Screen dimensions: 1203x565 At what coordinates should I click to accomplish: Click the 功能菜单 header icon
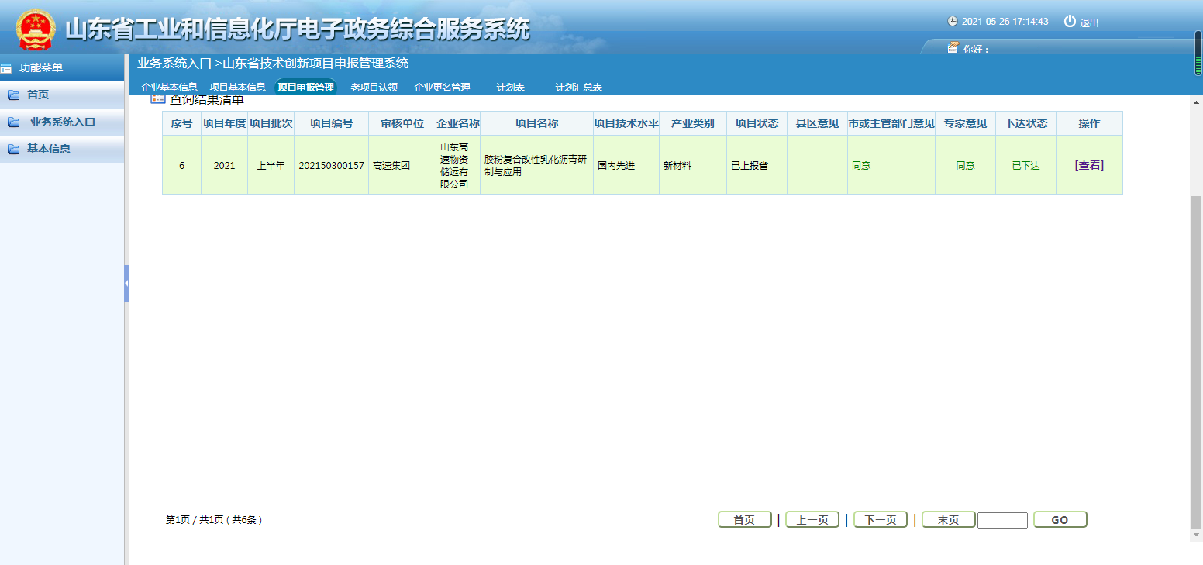coord(7,68)
